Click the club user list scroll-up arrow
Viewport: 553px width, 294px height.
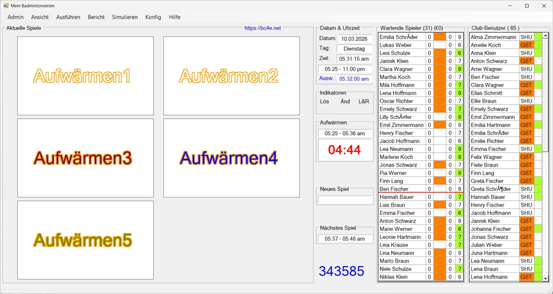tap(545, 36)
